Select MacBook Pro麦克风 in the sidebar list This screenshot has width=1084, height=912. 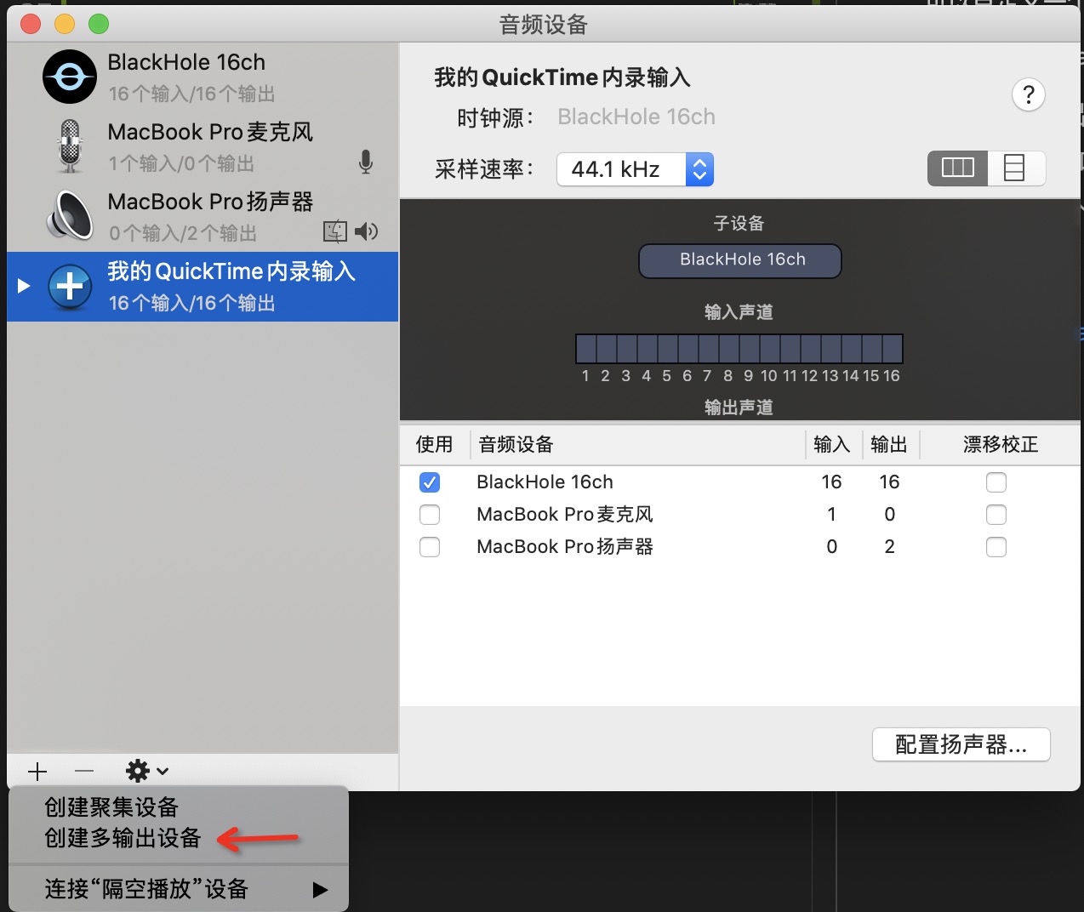pos(203,146)
